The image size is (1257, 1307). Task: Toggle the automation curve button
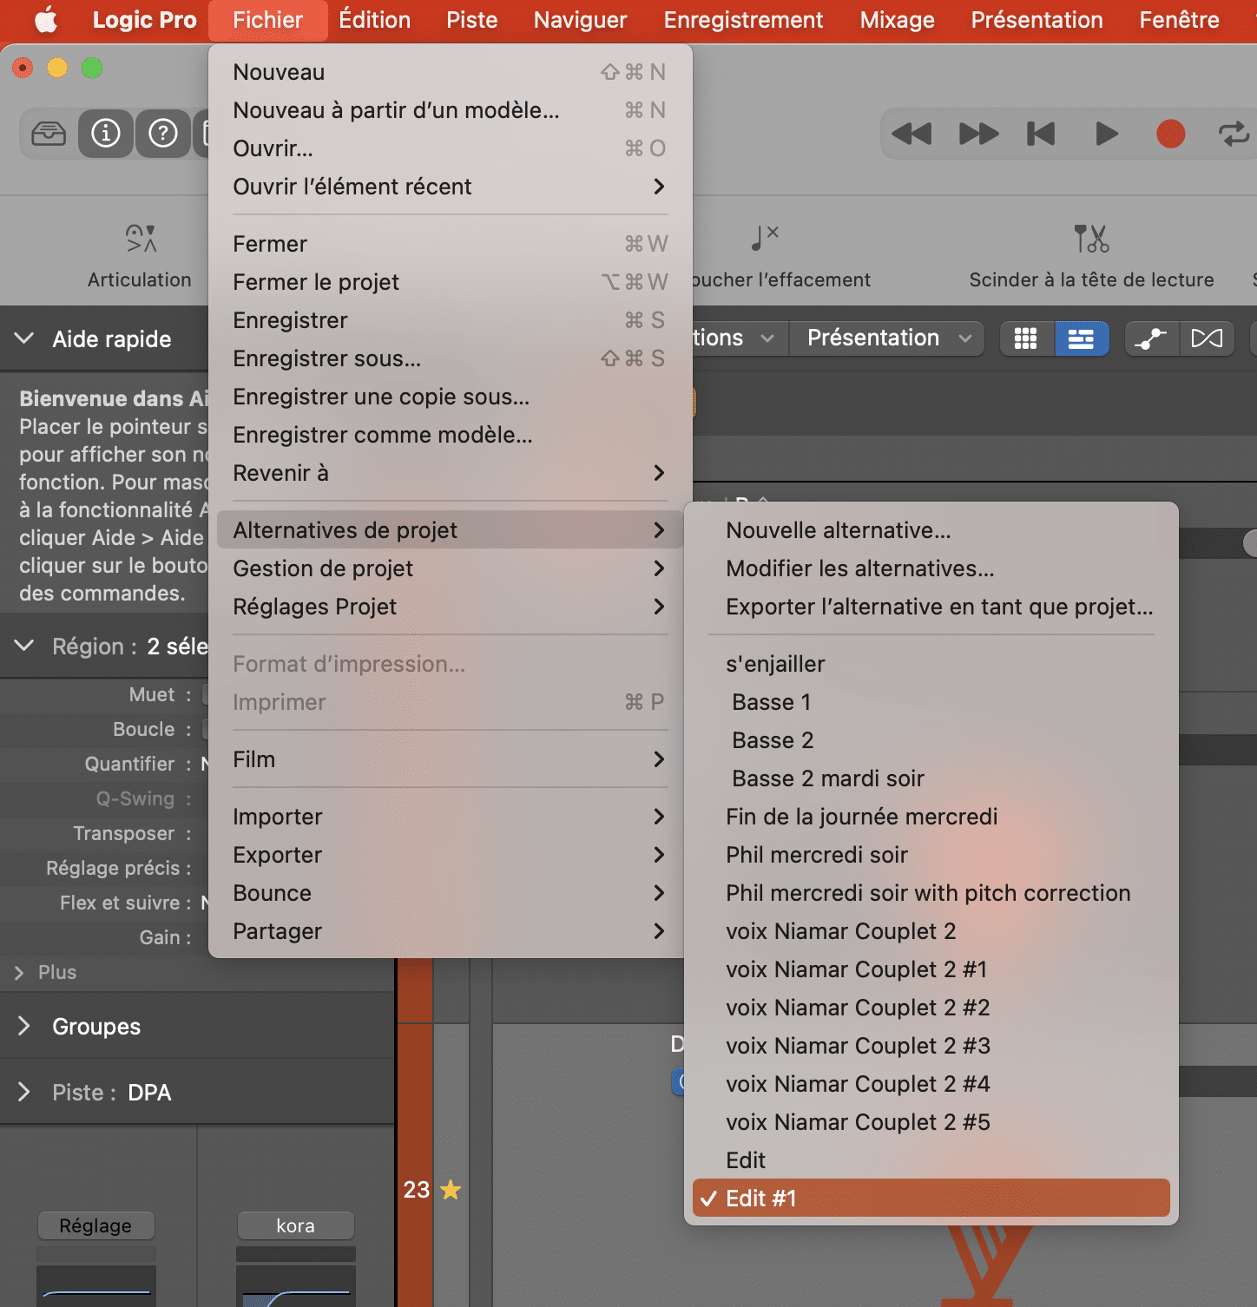(x=1151, y=338)
